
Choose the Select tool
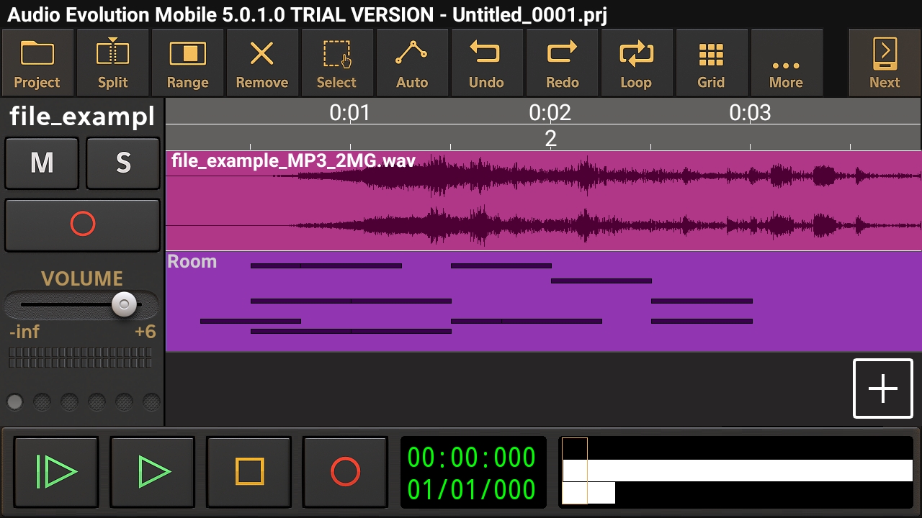click(336, 63)
